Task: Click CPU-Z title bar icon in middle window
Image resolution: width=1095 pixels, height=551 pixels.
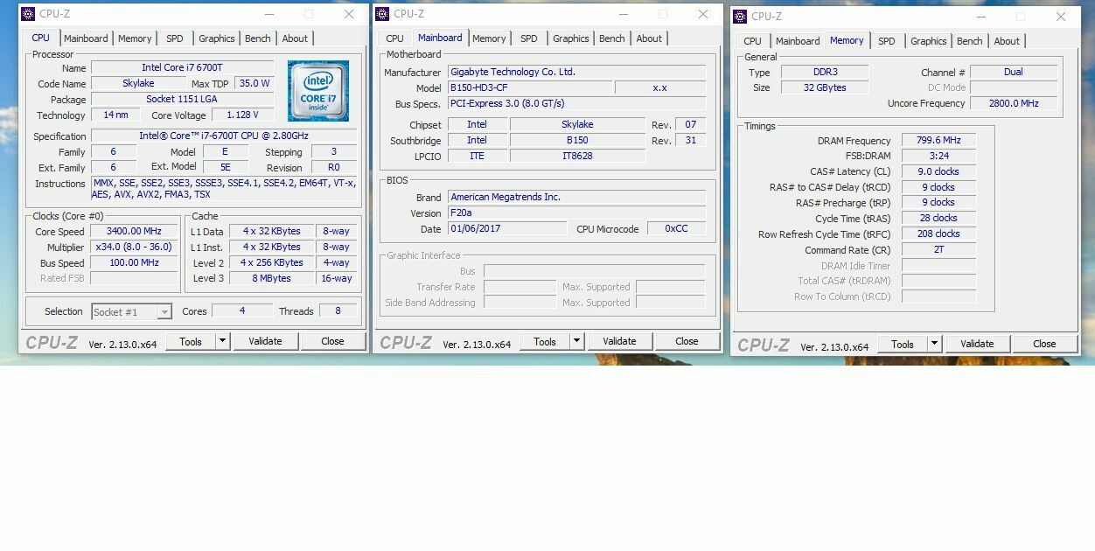Action: [x=382, y=14]
